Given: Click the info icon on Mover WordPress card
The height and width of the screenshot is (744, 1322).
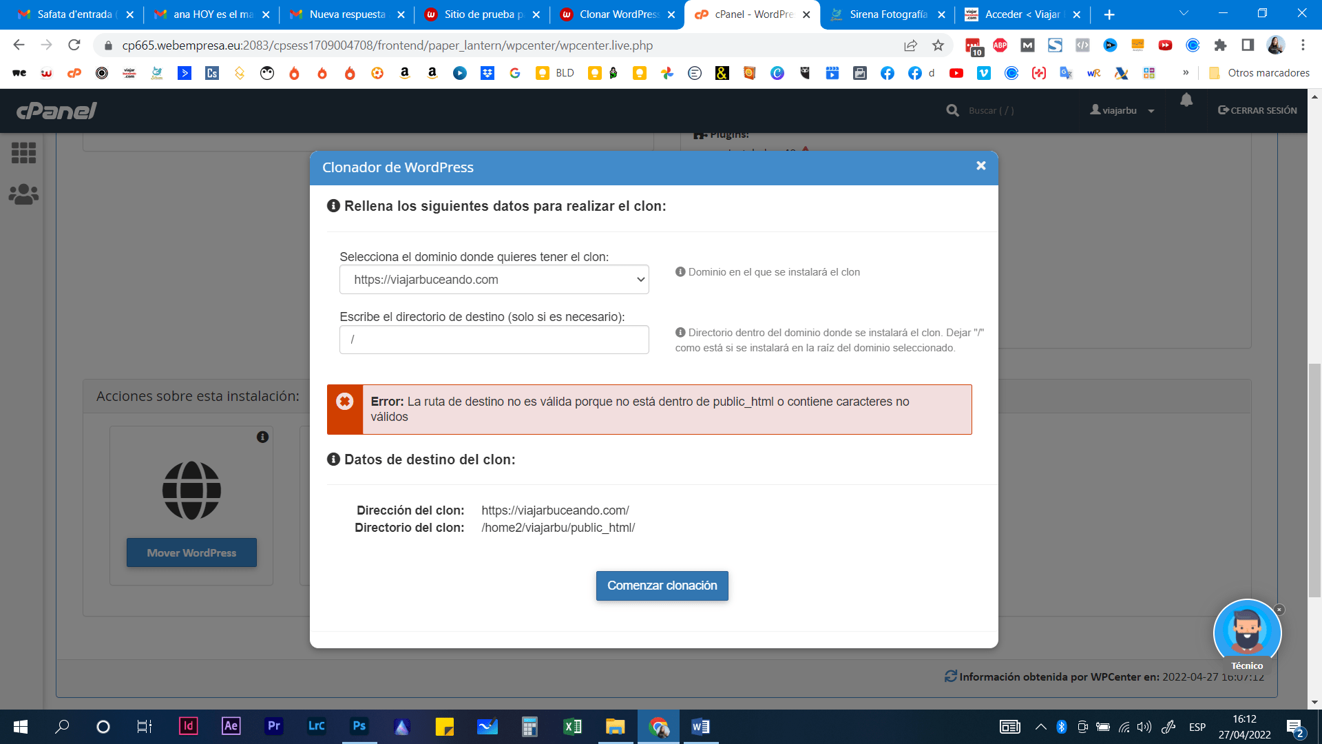Looking at the screenshot, I should tap(262, 437).
